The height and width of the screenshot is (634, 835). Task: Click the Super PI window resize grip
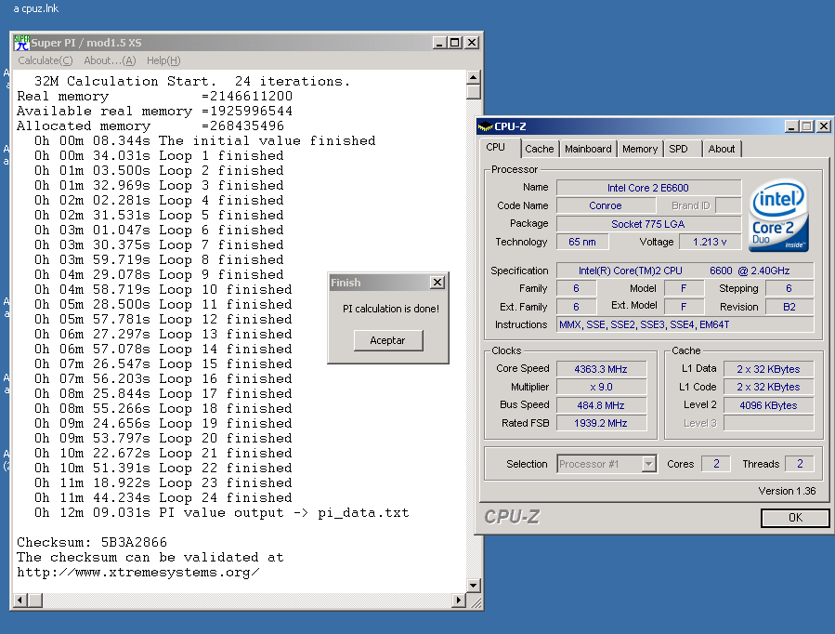pos(475,601)
